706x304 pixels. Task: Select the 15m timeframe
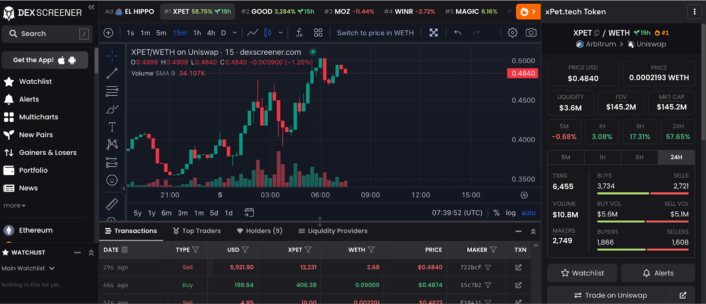(x=180, y=33)
